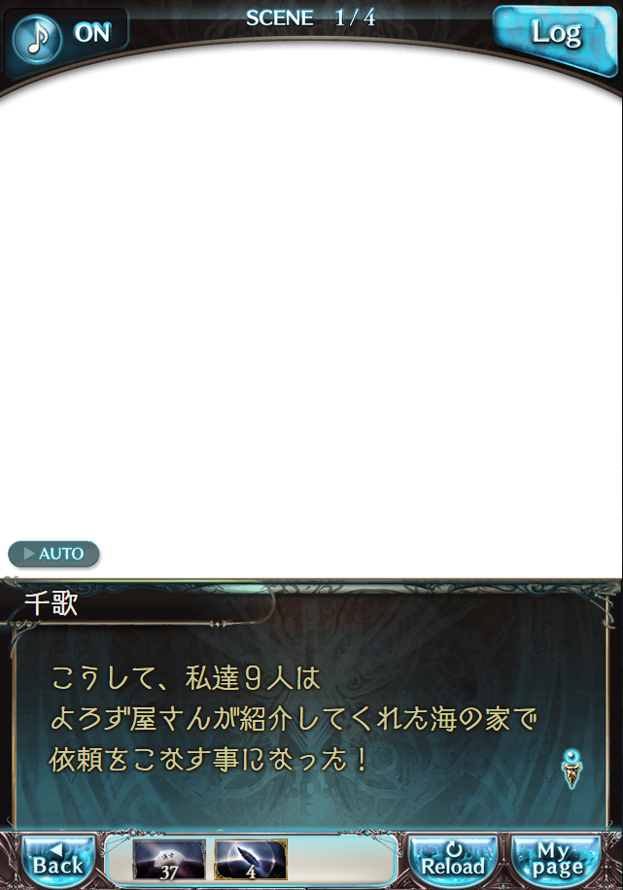Image resolution: width=623 pixels, height=890 pixels.
Task: Open My page
Action: (557, 860)
